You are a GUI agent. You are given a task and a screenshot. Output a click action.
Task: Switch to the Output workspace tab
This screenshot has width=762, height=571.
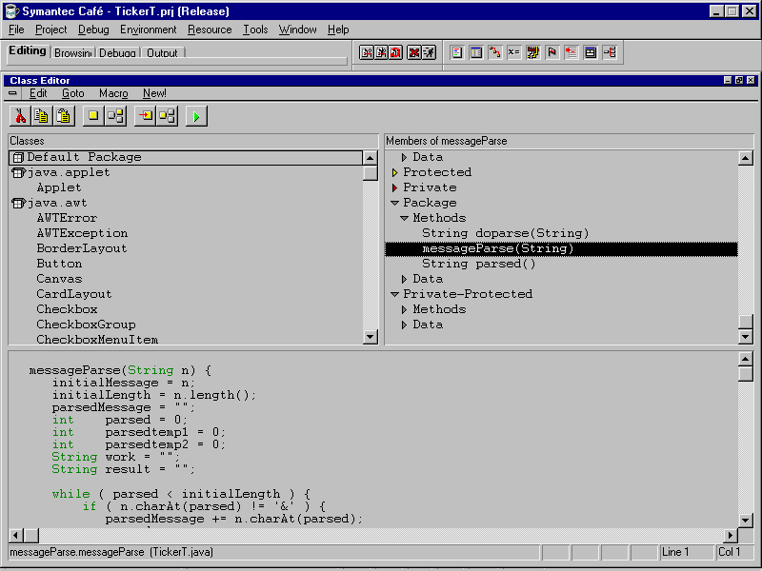(162, 53)
